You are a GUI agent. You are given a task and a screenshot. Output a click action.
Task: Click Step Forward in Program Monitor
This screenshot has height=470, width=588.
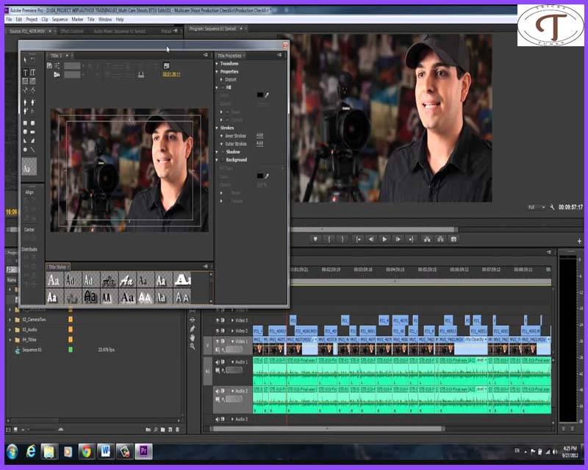click(398, 239)
